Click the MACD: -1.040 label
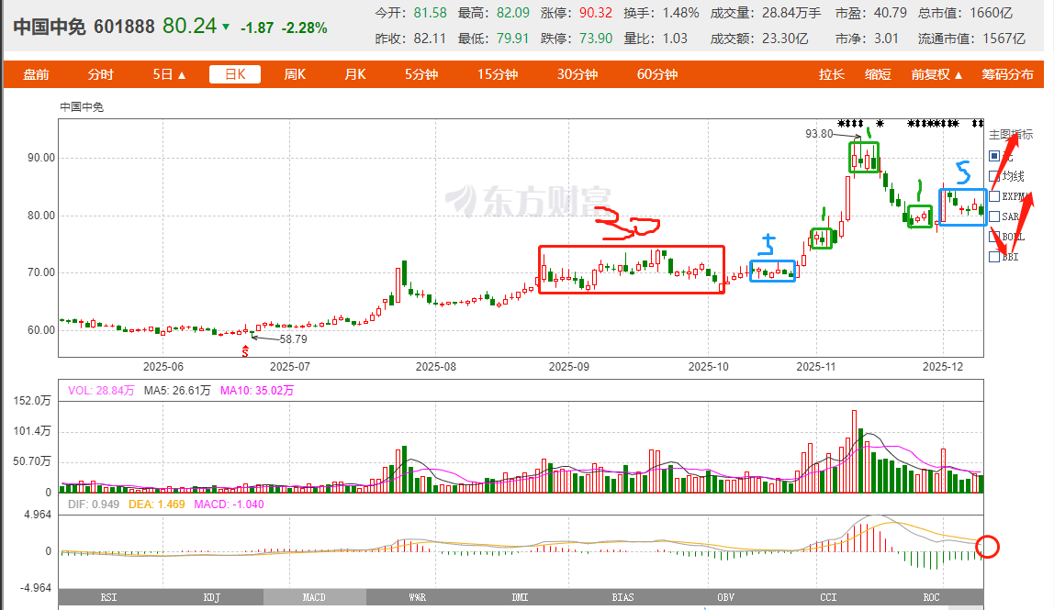Image resolution: width=1054 pixels, height=610 pixels. [229, 505]
